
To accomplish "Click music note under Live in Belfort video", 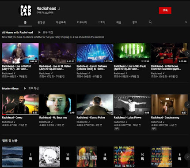I will (15, 73).
